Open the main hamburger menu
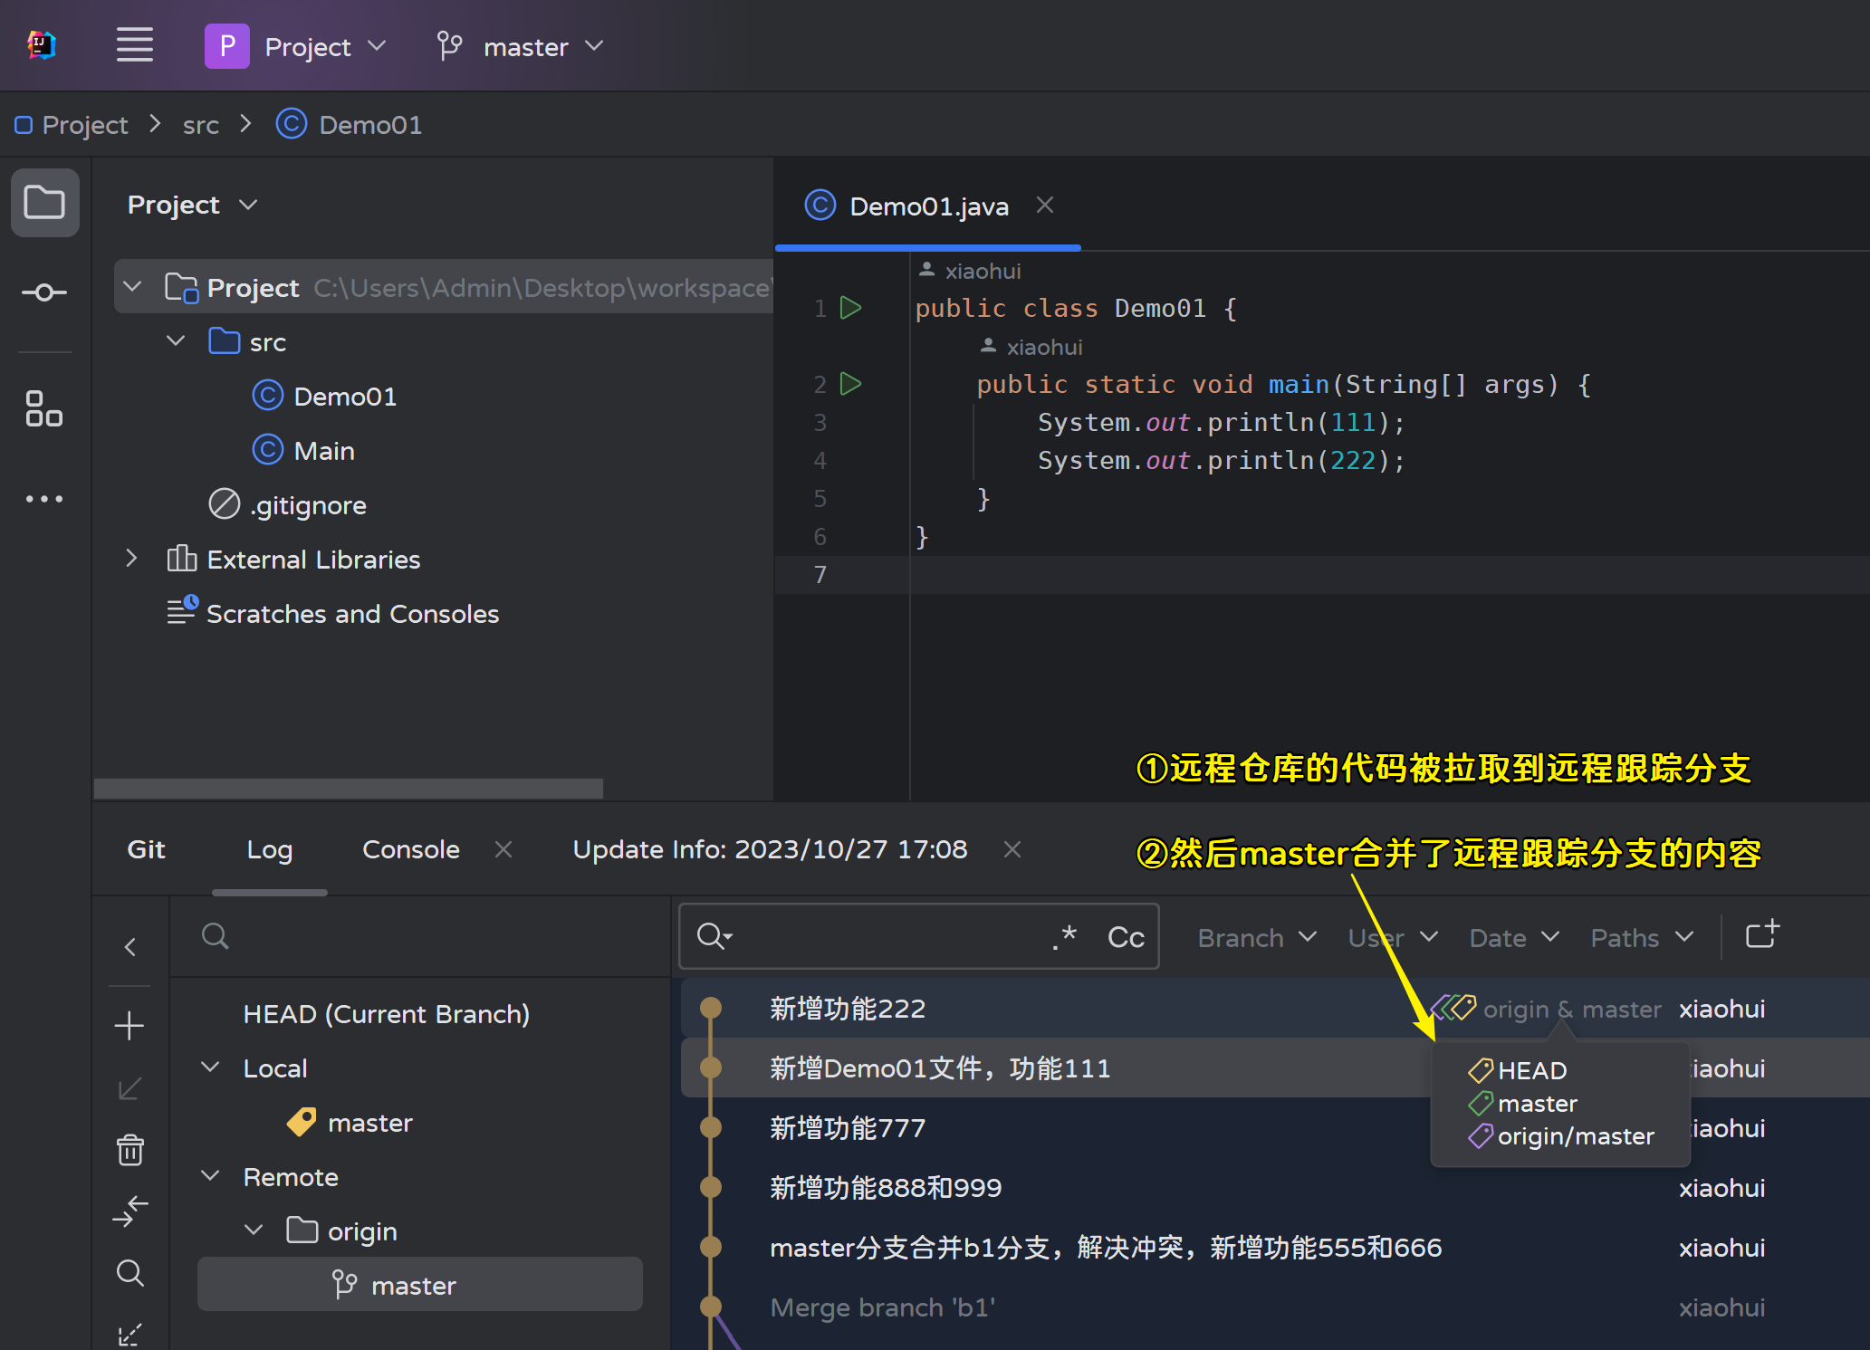The image size is (1870, 1350). 134,45
